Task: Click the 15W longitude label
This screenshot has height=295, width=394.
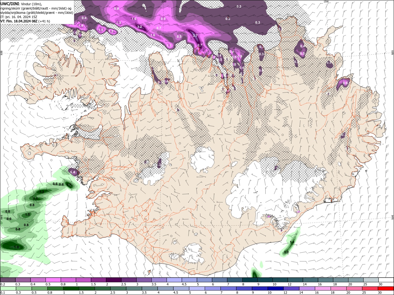Action: click(x=326, y=2)
